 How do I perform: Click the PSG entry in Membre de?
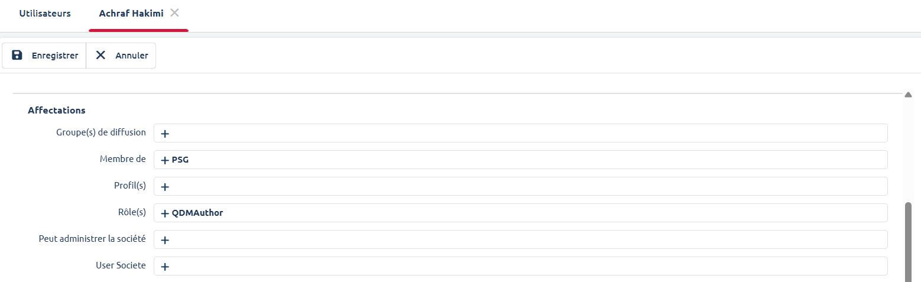[180, 160]
